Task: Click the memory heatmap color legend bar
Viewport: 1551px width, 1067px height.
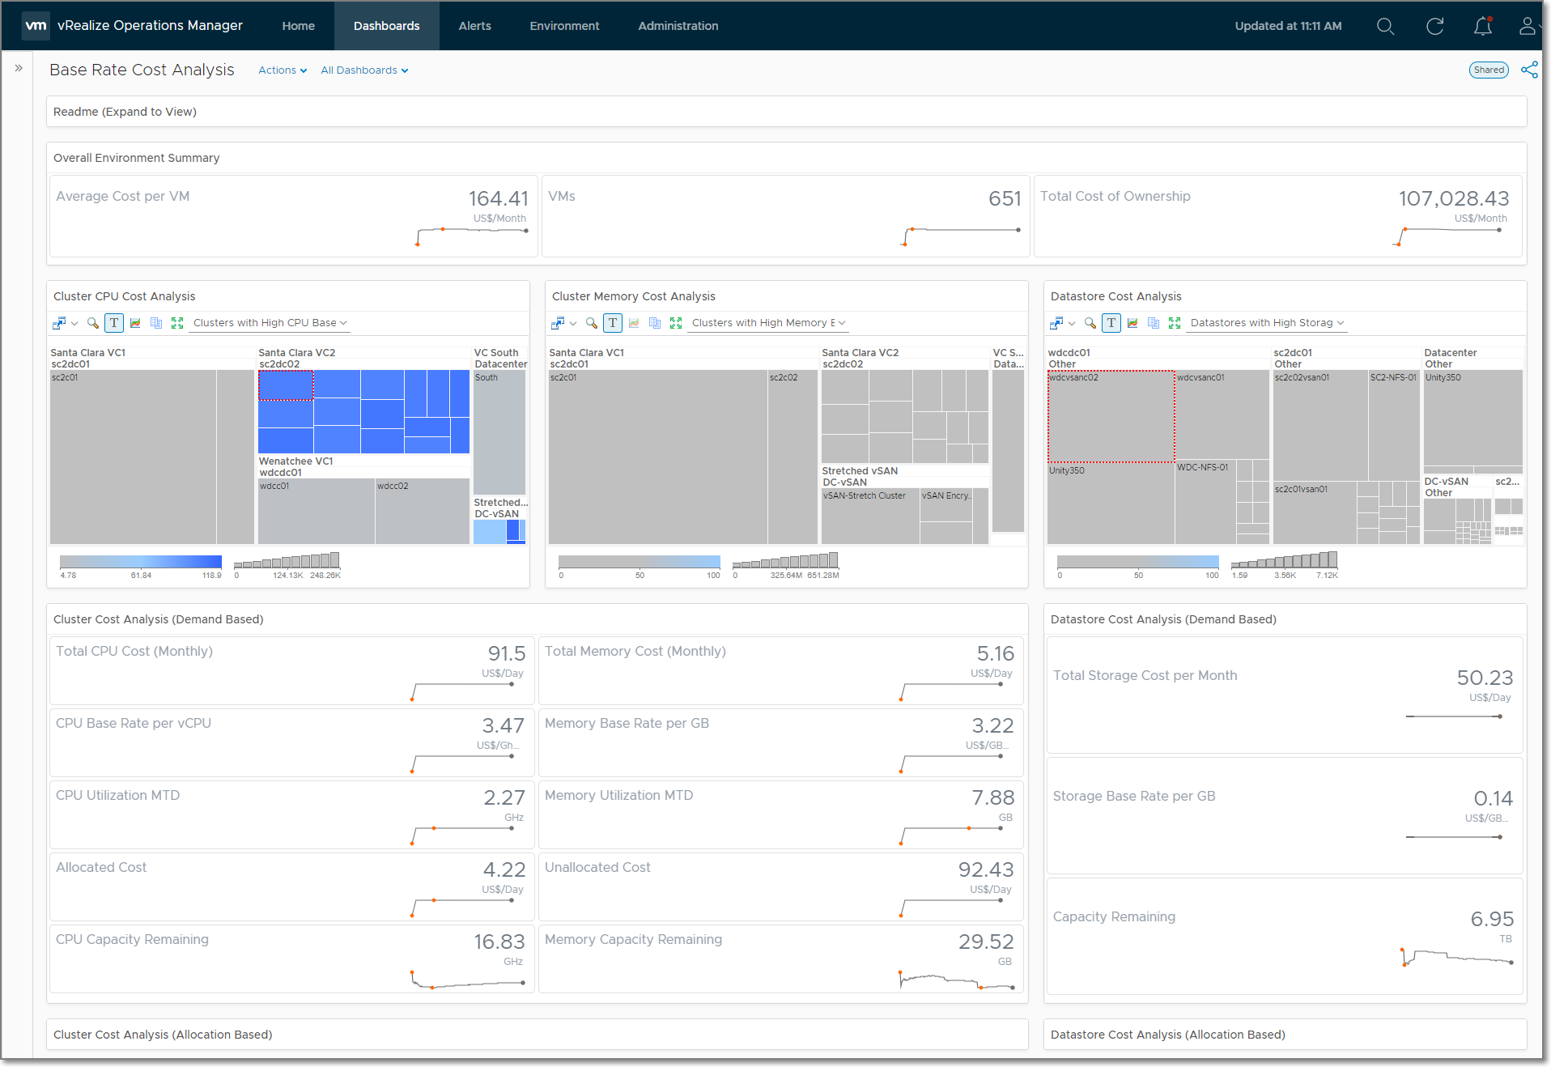Action: point(640,562)
